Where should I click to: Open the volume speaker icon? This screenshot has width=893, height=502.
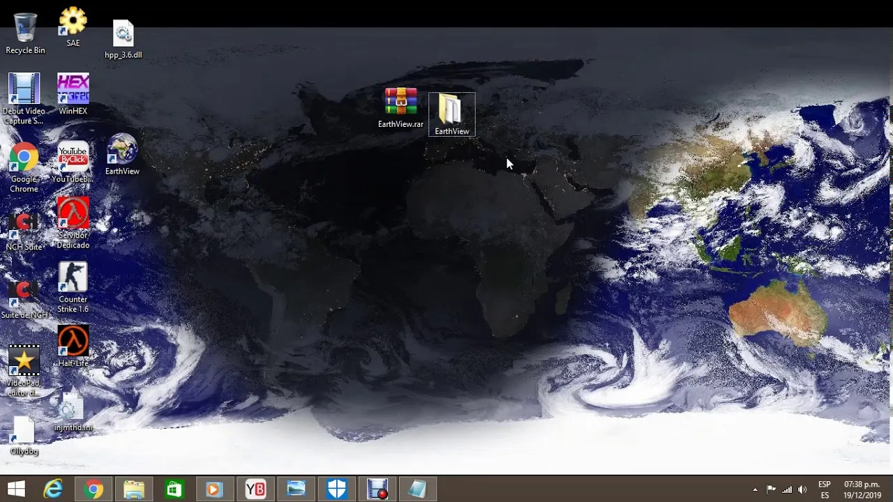[802, 489]
